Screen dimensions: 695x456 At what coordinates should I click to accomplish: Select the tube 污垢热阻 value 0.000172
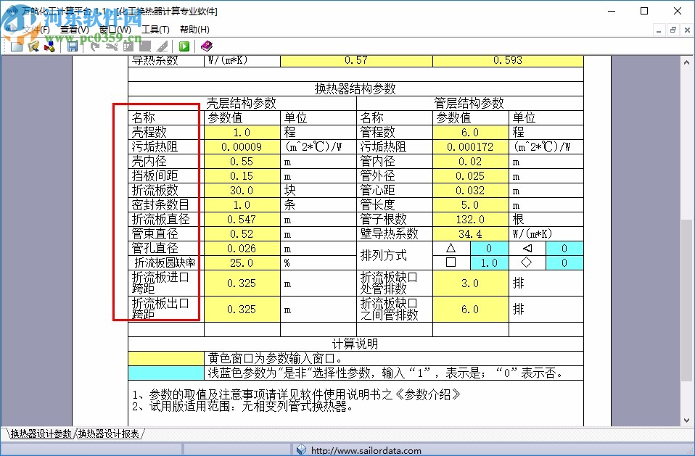click(x=471, y=147)
